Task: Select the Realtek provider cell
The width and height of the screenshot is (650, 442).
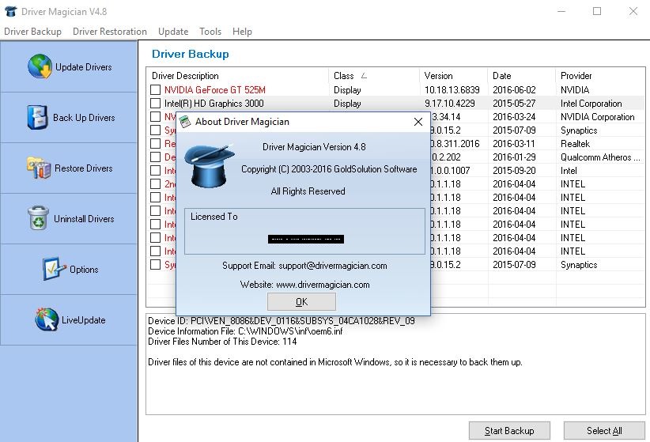Action: click(x=575, y=144)
